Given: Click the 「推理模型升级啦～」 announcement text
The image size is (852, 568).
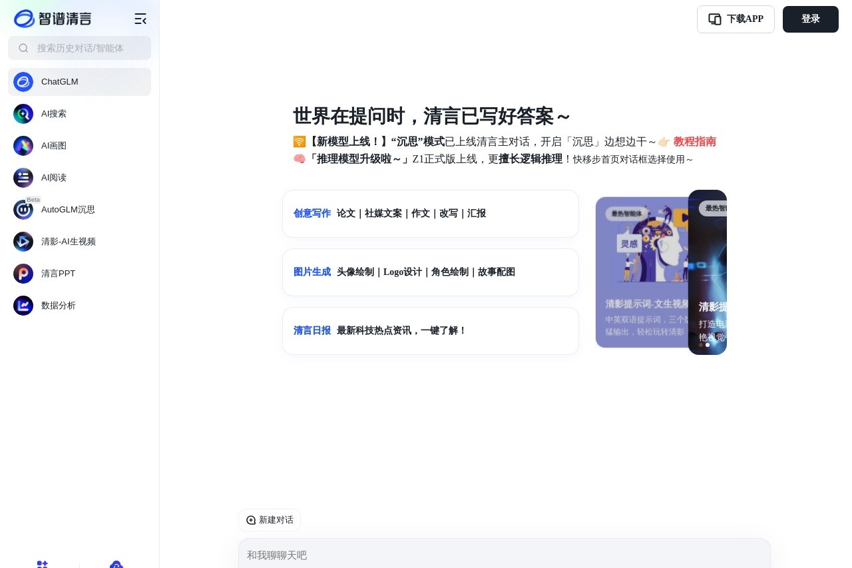Looking at the screenshot, I should pyautogui.click(x=359, y=159).
